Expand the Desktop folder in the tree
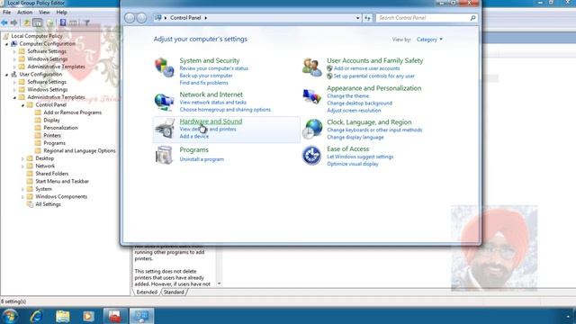The image size is (576, 324). point(22,158)
